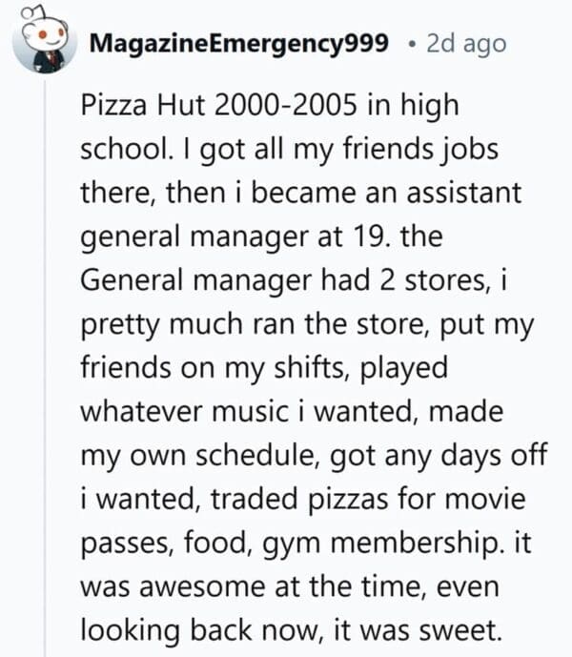
Task: Click the Snoo avatar of MagazineEmergency999
Action: click(44, 43)
